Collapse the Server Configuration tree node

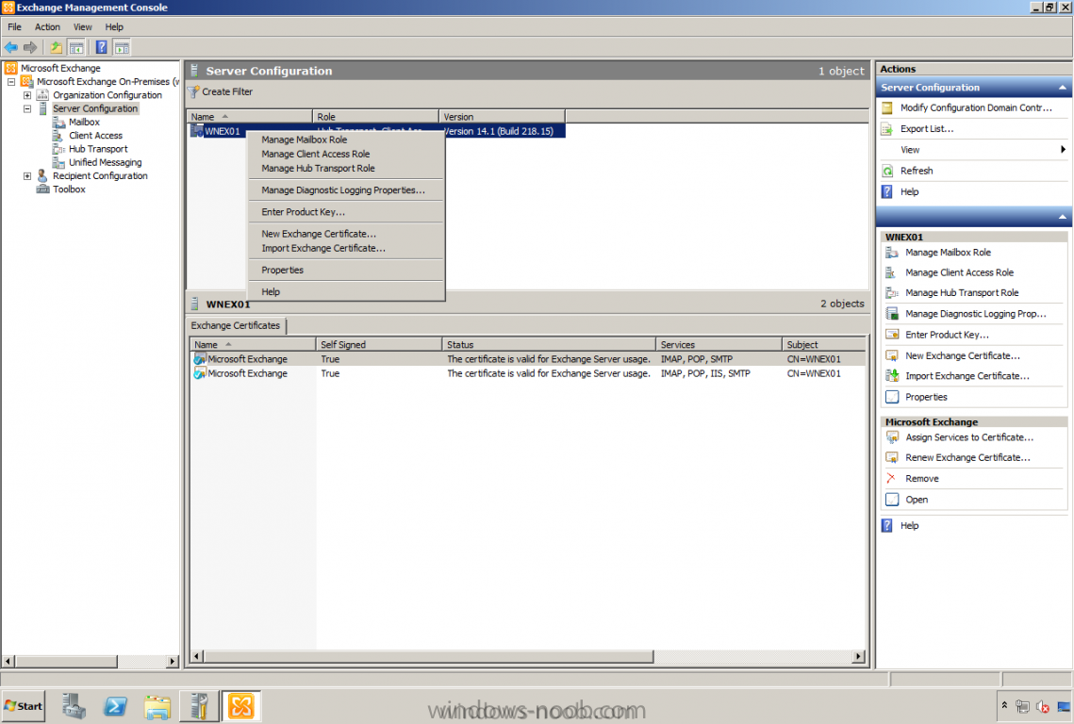(x=27, y=109)
